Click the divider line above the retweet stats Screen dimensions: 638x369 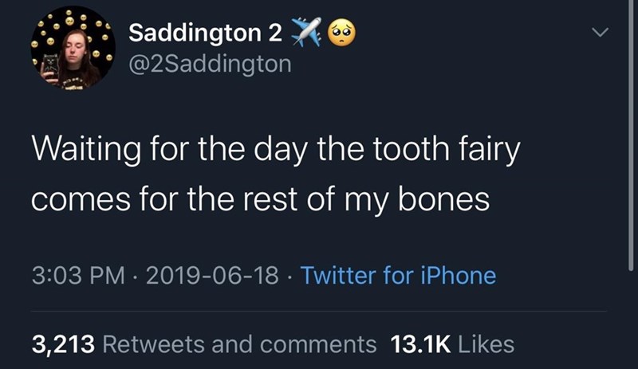coord(319,310)
